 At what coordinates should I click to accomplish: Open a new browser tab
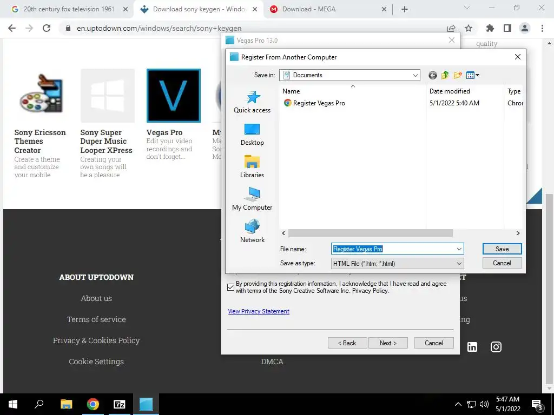pos(405,9)
